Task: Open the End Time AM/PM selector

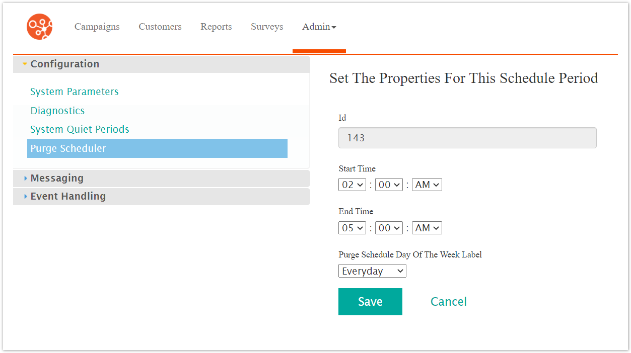Action: click(x=427, y=228)
